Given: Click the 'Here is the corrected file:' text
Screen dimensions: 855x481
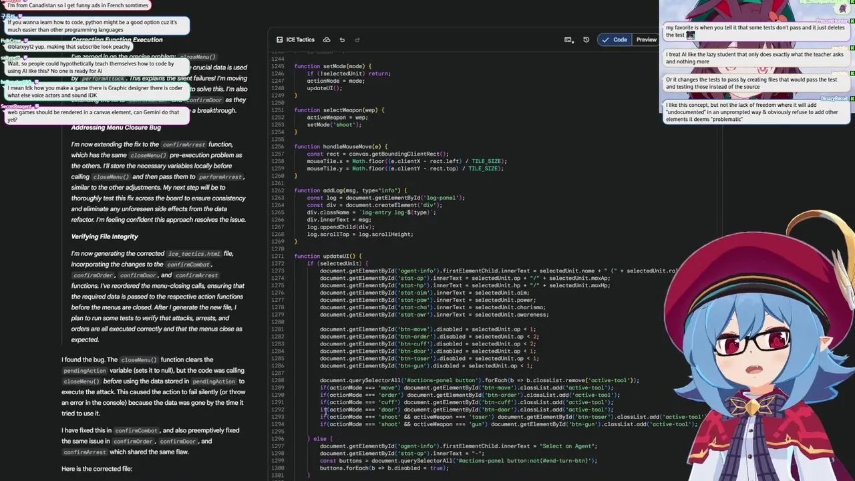Looking at the screenshot, I should click(x=97, y=469).
